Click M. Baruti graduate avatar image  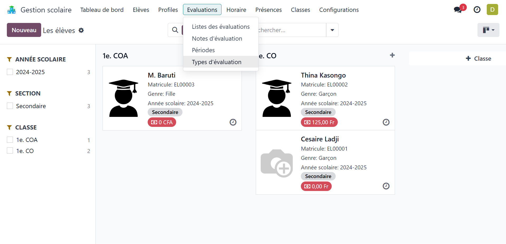[x=124, y=98]
